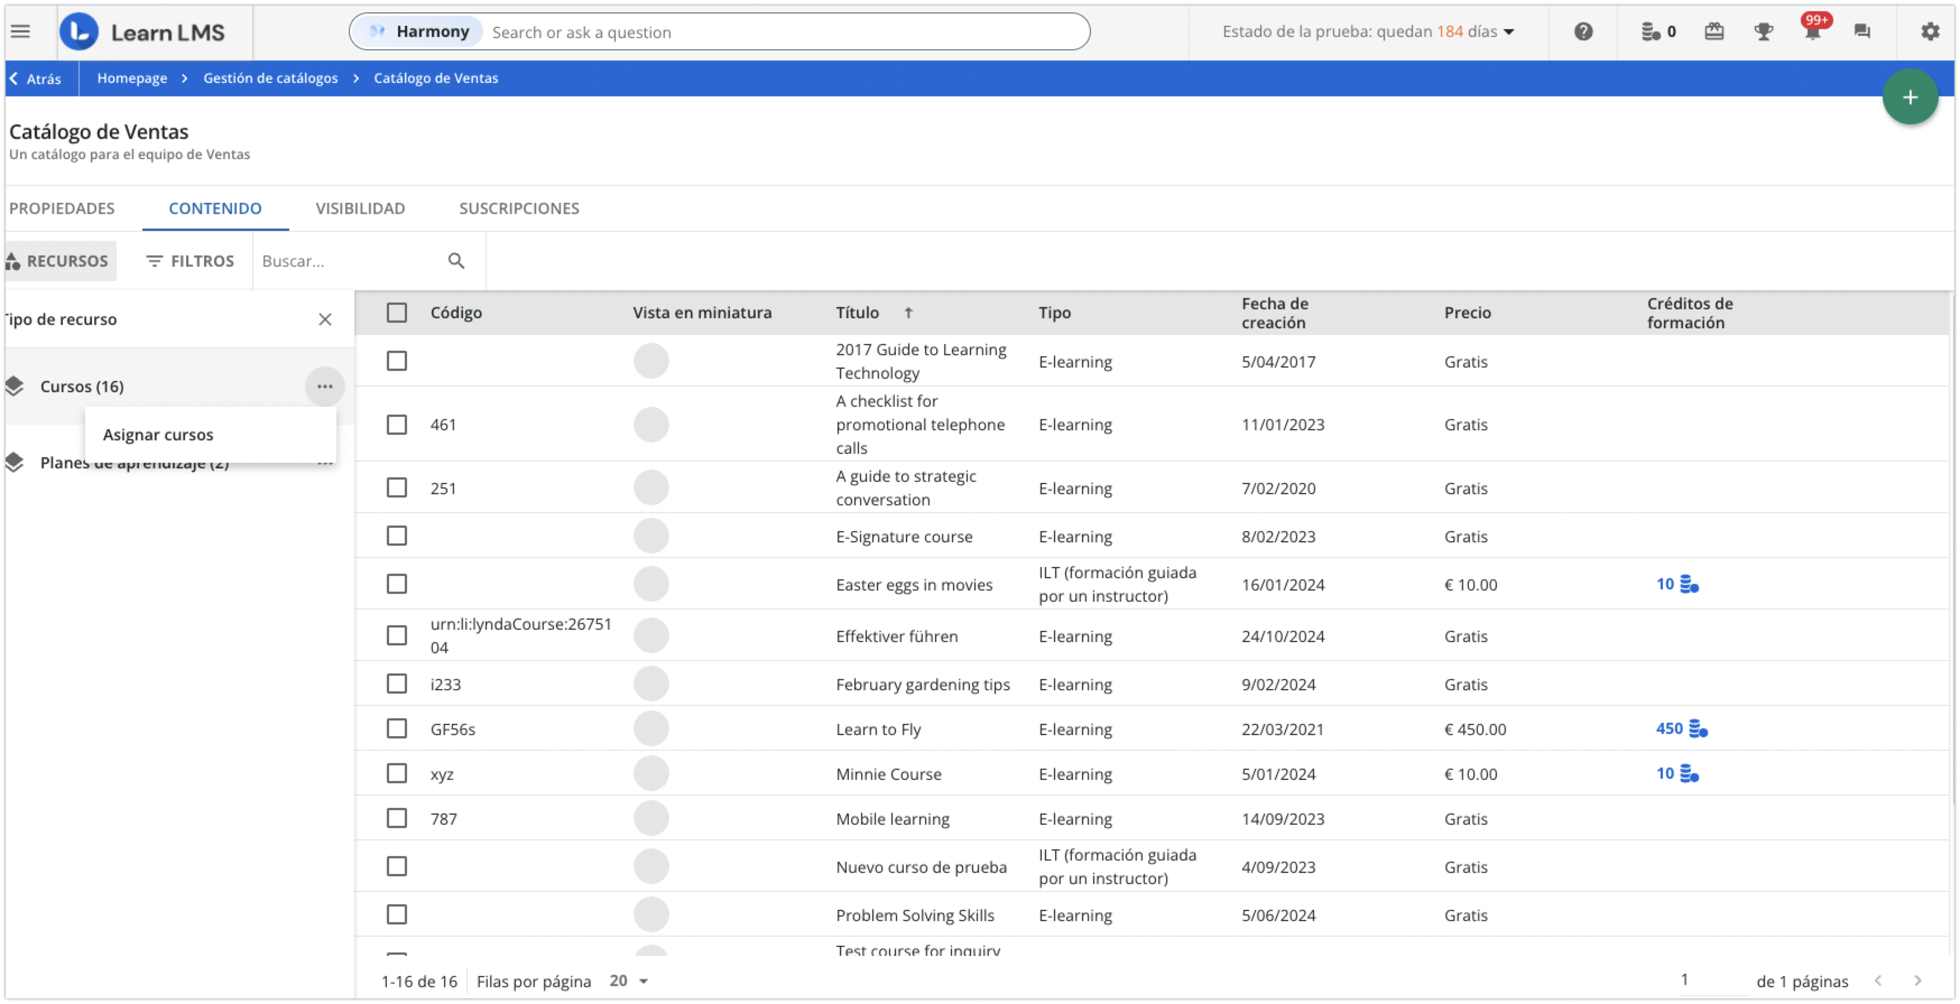
Task: Switch to the VISIBILIDAD tab
Action: 360,208
